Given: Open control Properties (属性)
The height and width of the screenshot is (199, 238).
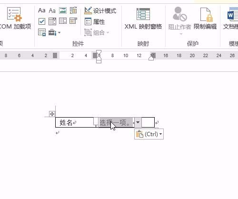Looking at the screenshot, I should pyautogui.click(x=95, y=21).
